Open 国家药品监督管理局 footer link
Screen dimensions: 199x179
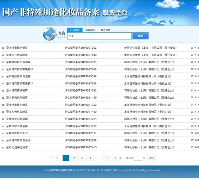click(x=62, y=170)
